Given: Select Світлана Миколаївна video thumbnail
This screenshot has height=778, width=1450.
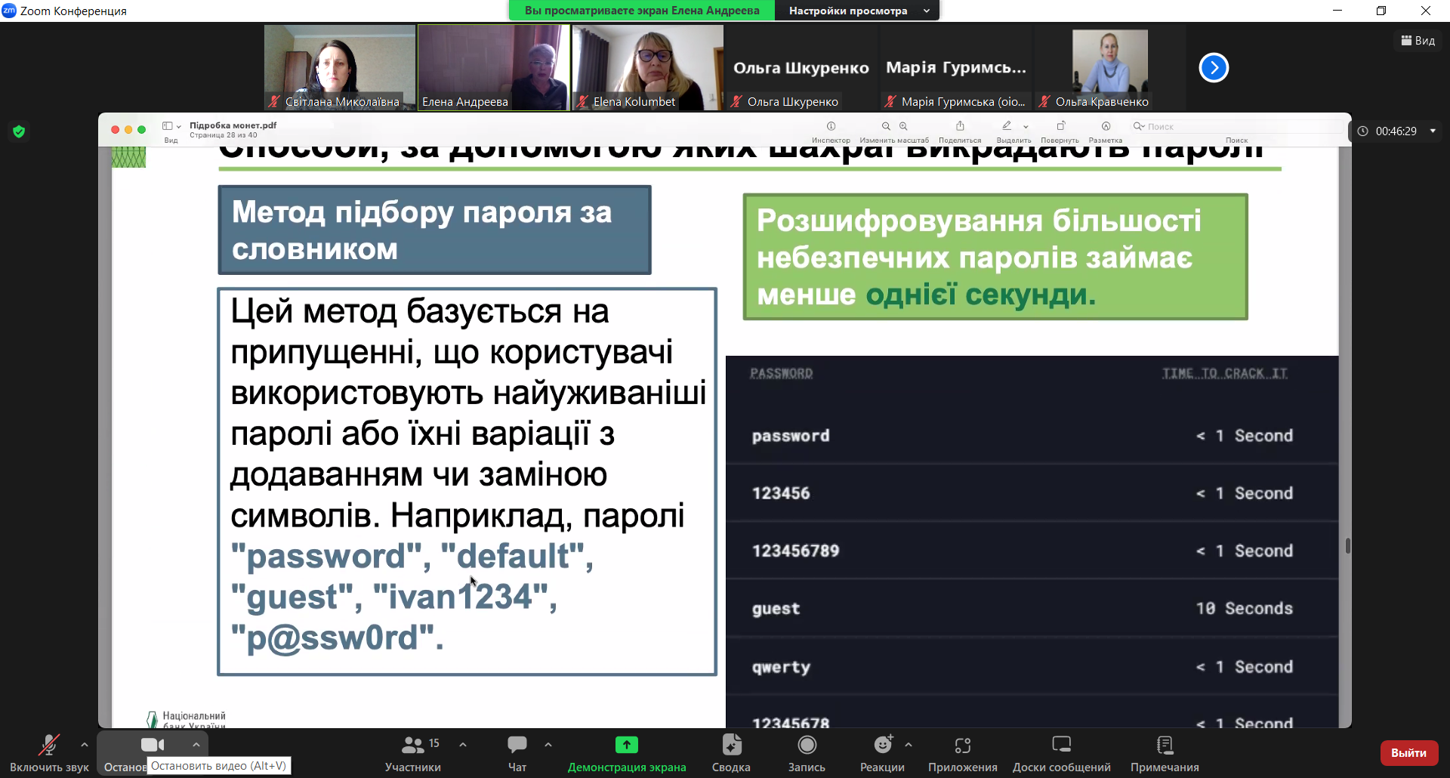Looking at the screenshot, I should coord(340,68).
